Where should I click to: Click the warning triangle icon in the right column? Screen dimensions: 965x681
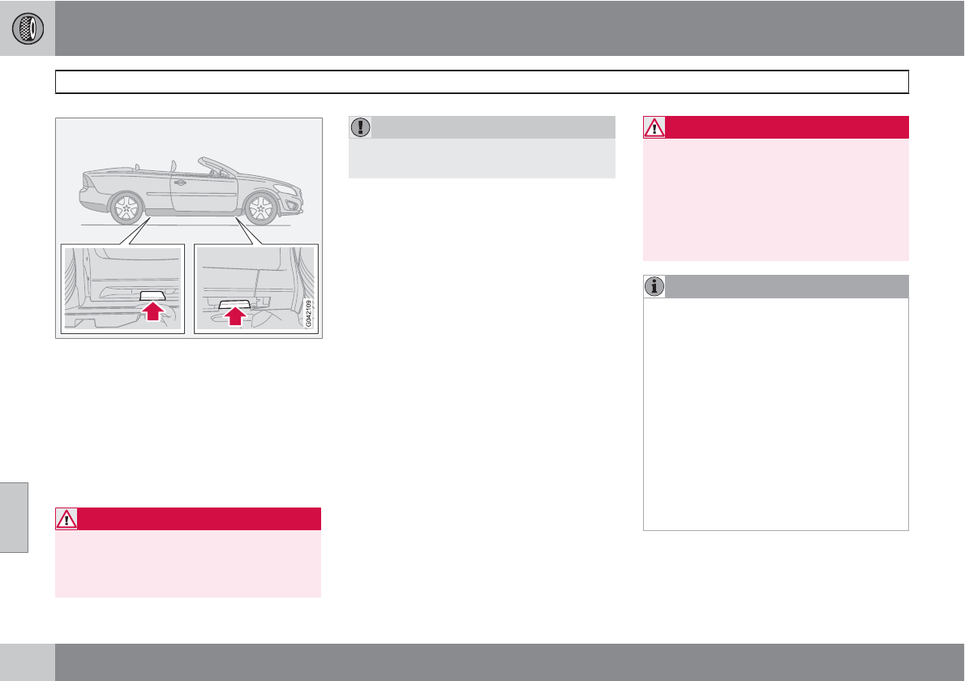click(654, 127)
